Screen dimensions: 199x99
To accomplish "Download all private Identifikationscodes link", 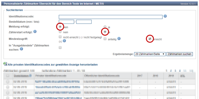I will 53,65.
